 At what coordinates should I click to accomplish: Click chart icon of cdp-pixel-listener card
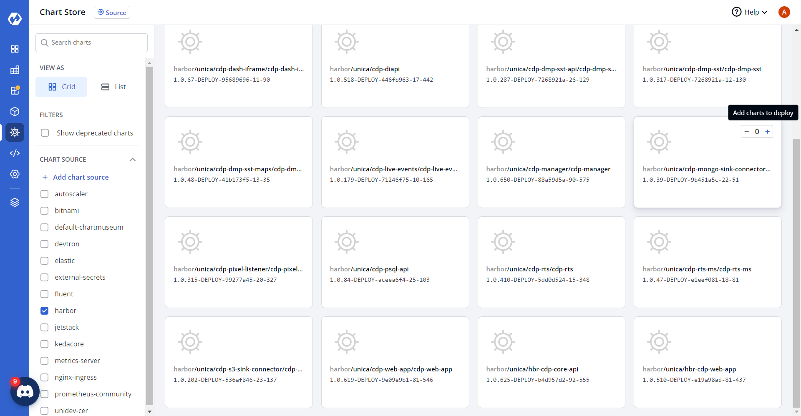pos(190,242)
